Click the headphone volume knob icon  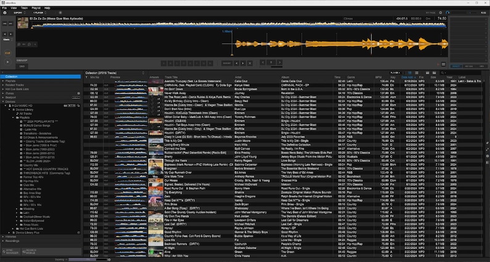point(448,13)
